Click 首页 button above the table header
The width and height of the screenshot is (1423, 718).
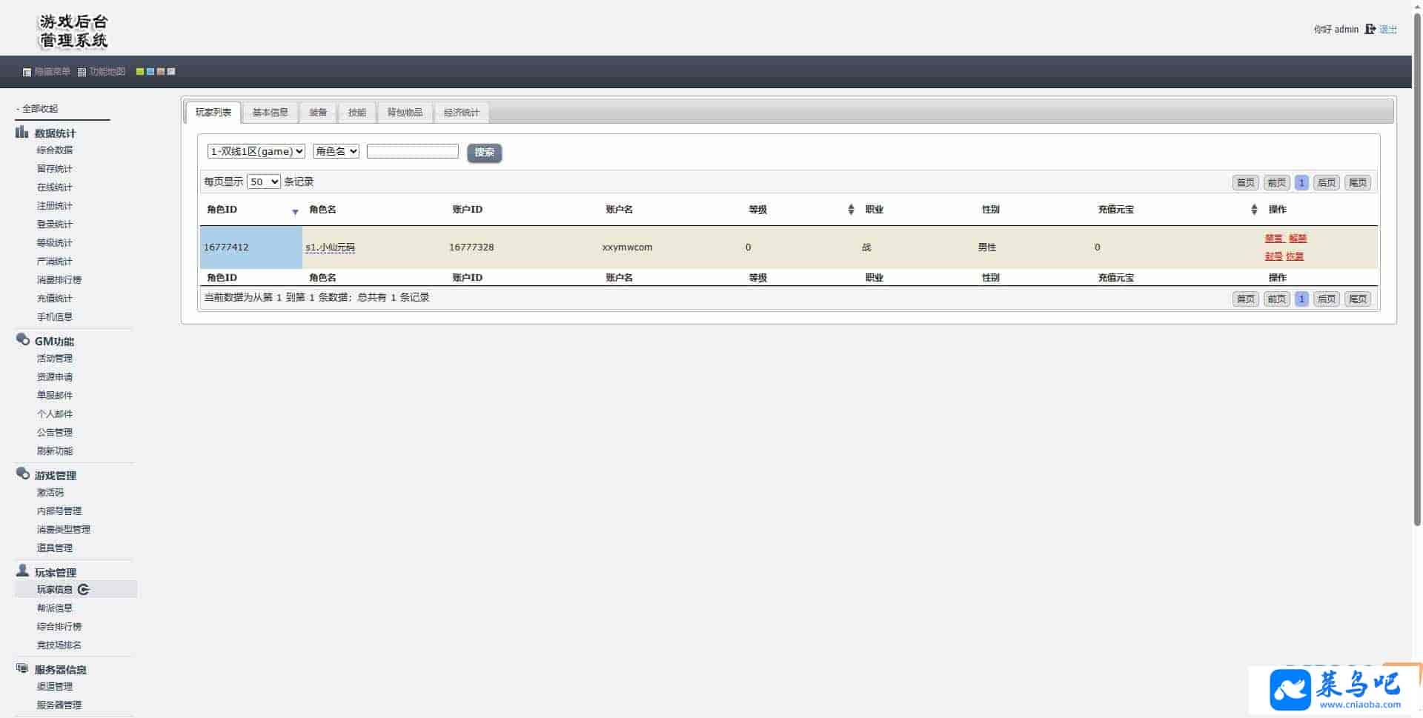click(1246, 183)
